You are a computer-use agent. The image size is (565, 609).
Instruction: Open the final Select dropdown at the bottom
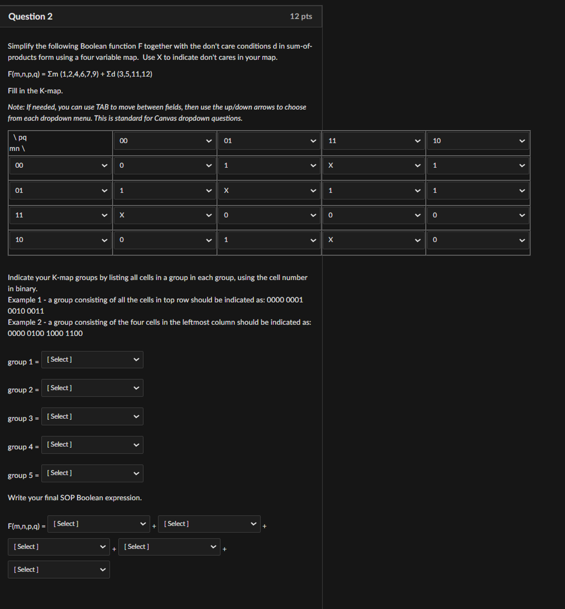(x=59, y=569)
